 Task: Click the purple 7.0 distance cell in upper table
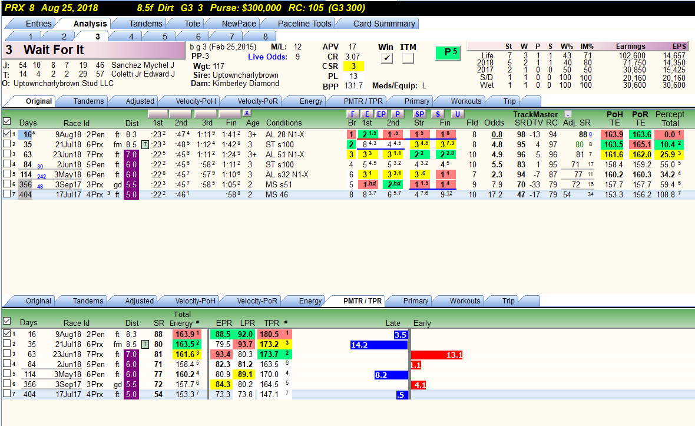(131, 155)
